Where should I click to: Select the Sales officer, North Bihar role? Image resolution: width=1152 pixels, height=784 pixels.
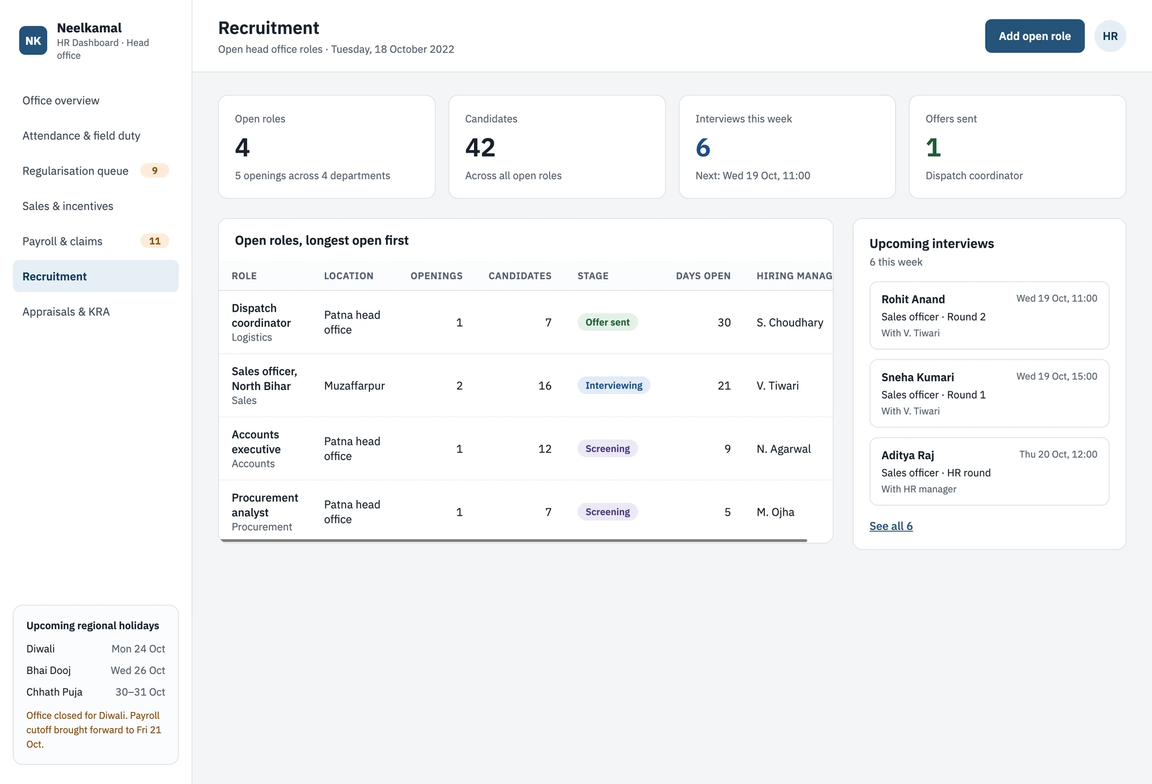click(x=525, y=385)
